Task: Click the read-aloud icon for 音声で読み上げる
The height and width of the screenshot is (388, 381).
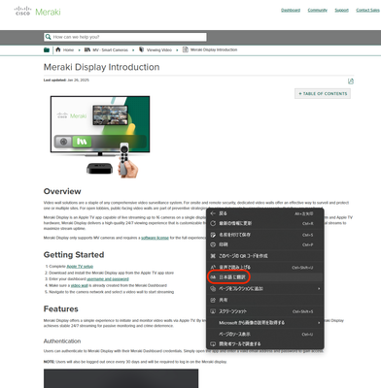Action: click(213, 268)
